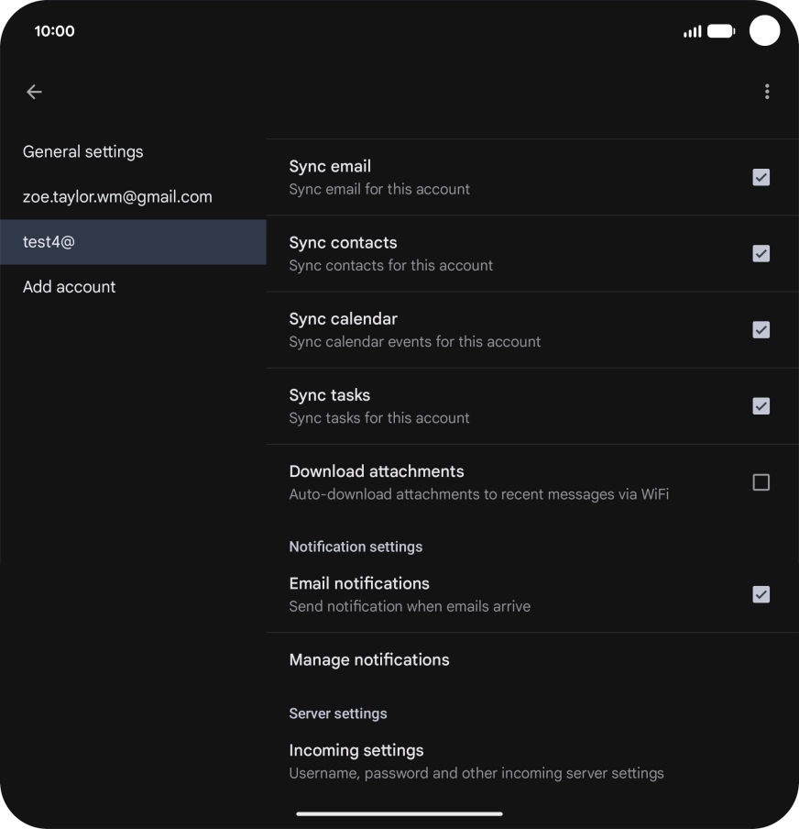Screen dimensions: 799x829
Task: Select zoe.taylor.wm@gmail.com account
Action: (x=117, y=197)
